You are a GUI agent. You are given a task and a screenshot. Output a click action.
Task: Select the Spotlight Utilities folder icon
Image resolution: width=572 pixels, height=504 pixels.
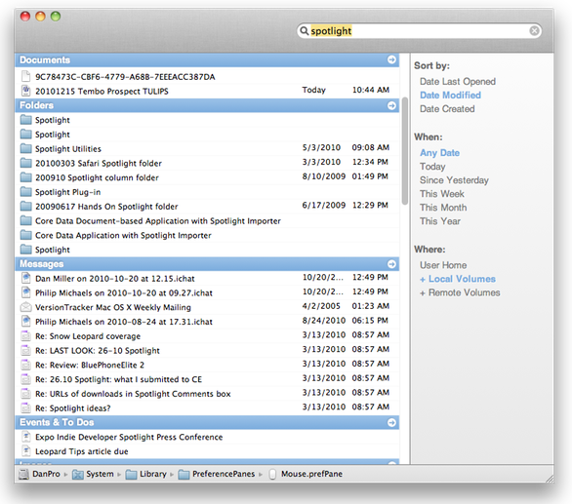pyautogui.click(x=25, y=149)
